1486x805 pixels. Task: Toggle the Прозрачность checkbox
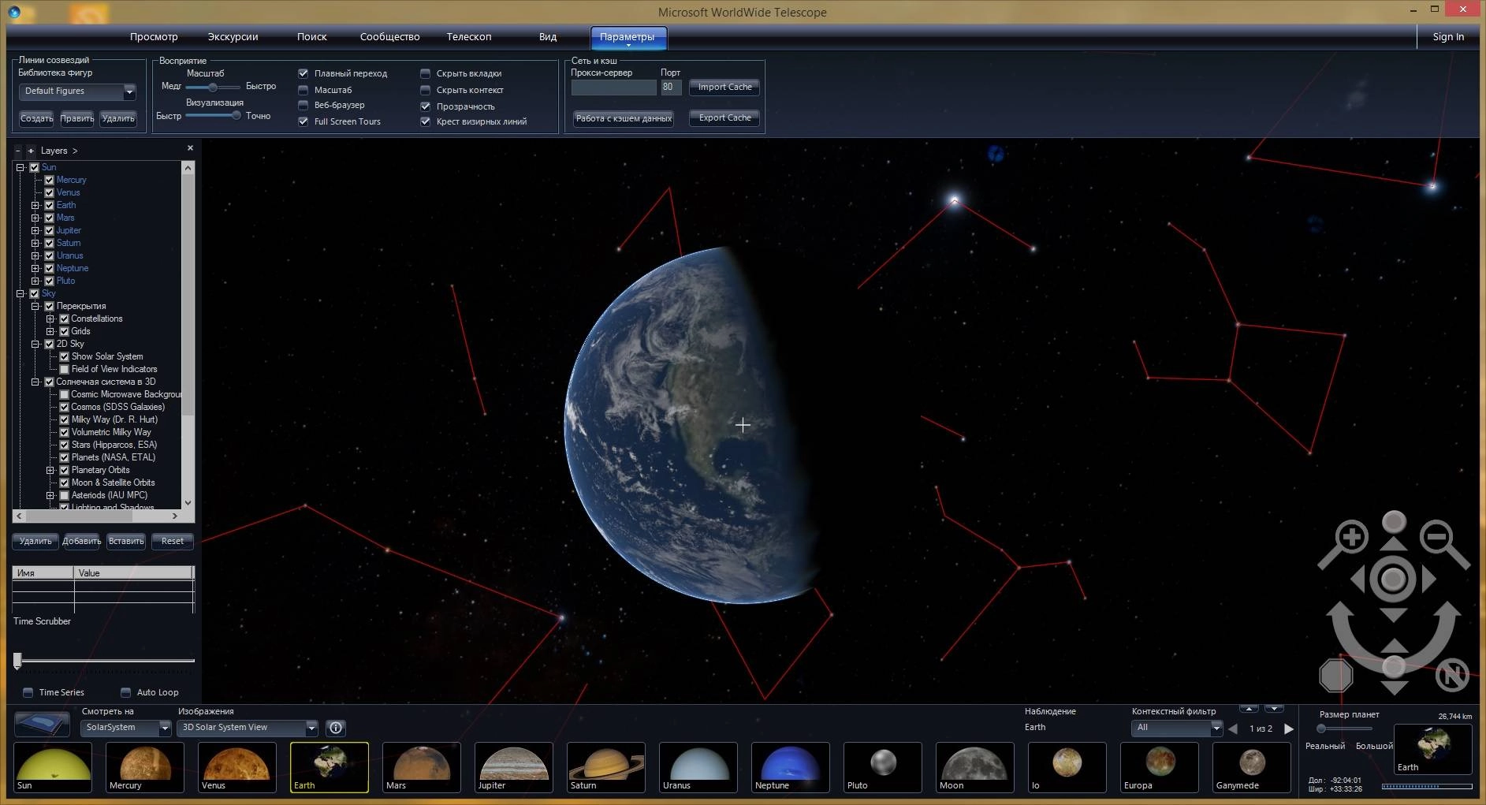(425, 106)
